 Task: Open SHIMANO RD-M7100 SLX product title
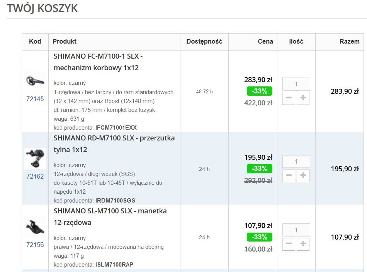(x=114, y=144)
